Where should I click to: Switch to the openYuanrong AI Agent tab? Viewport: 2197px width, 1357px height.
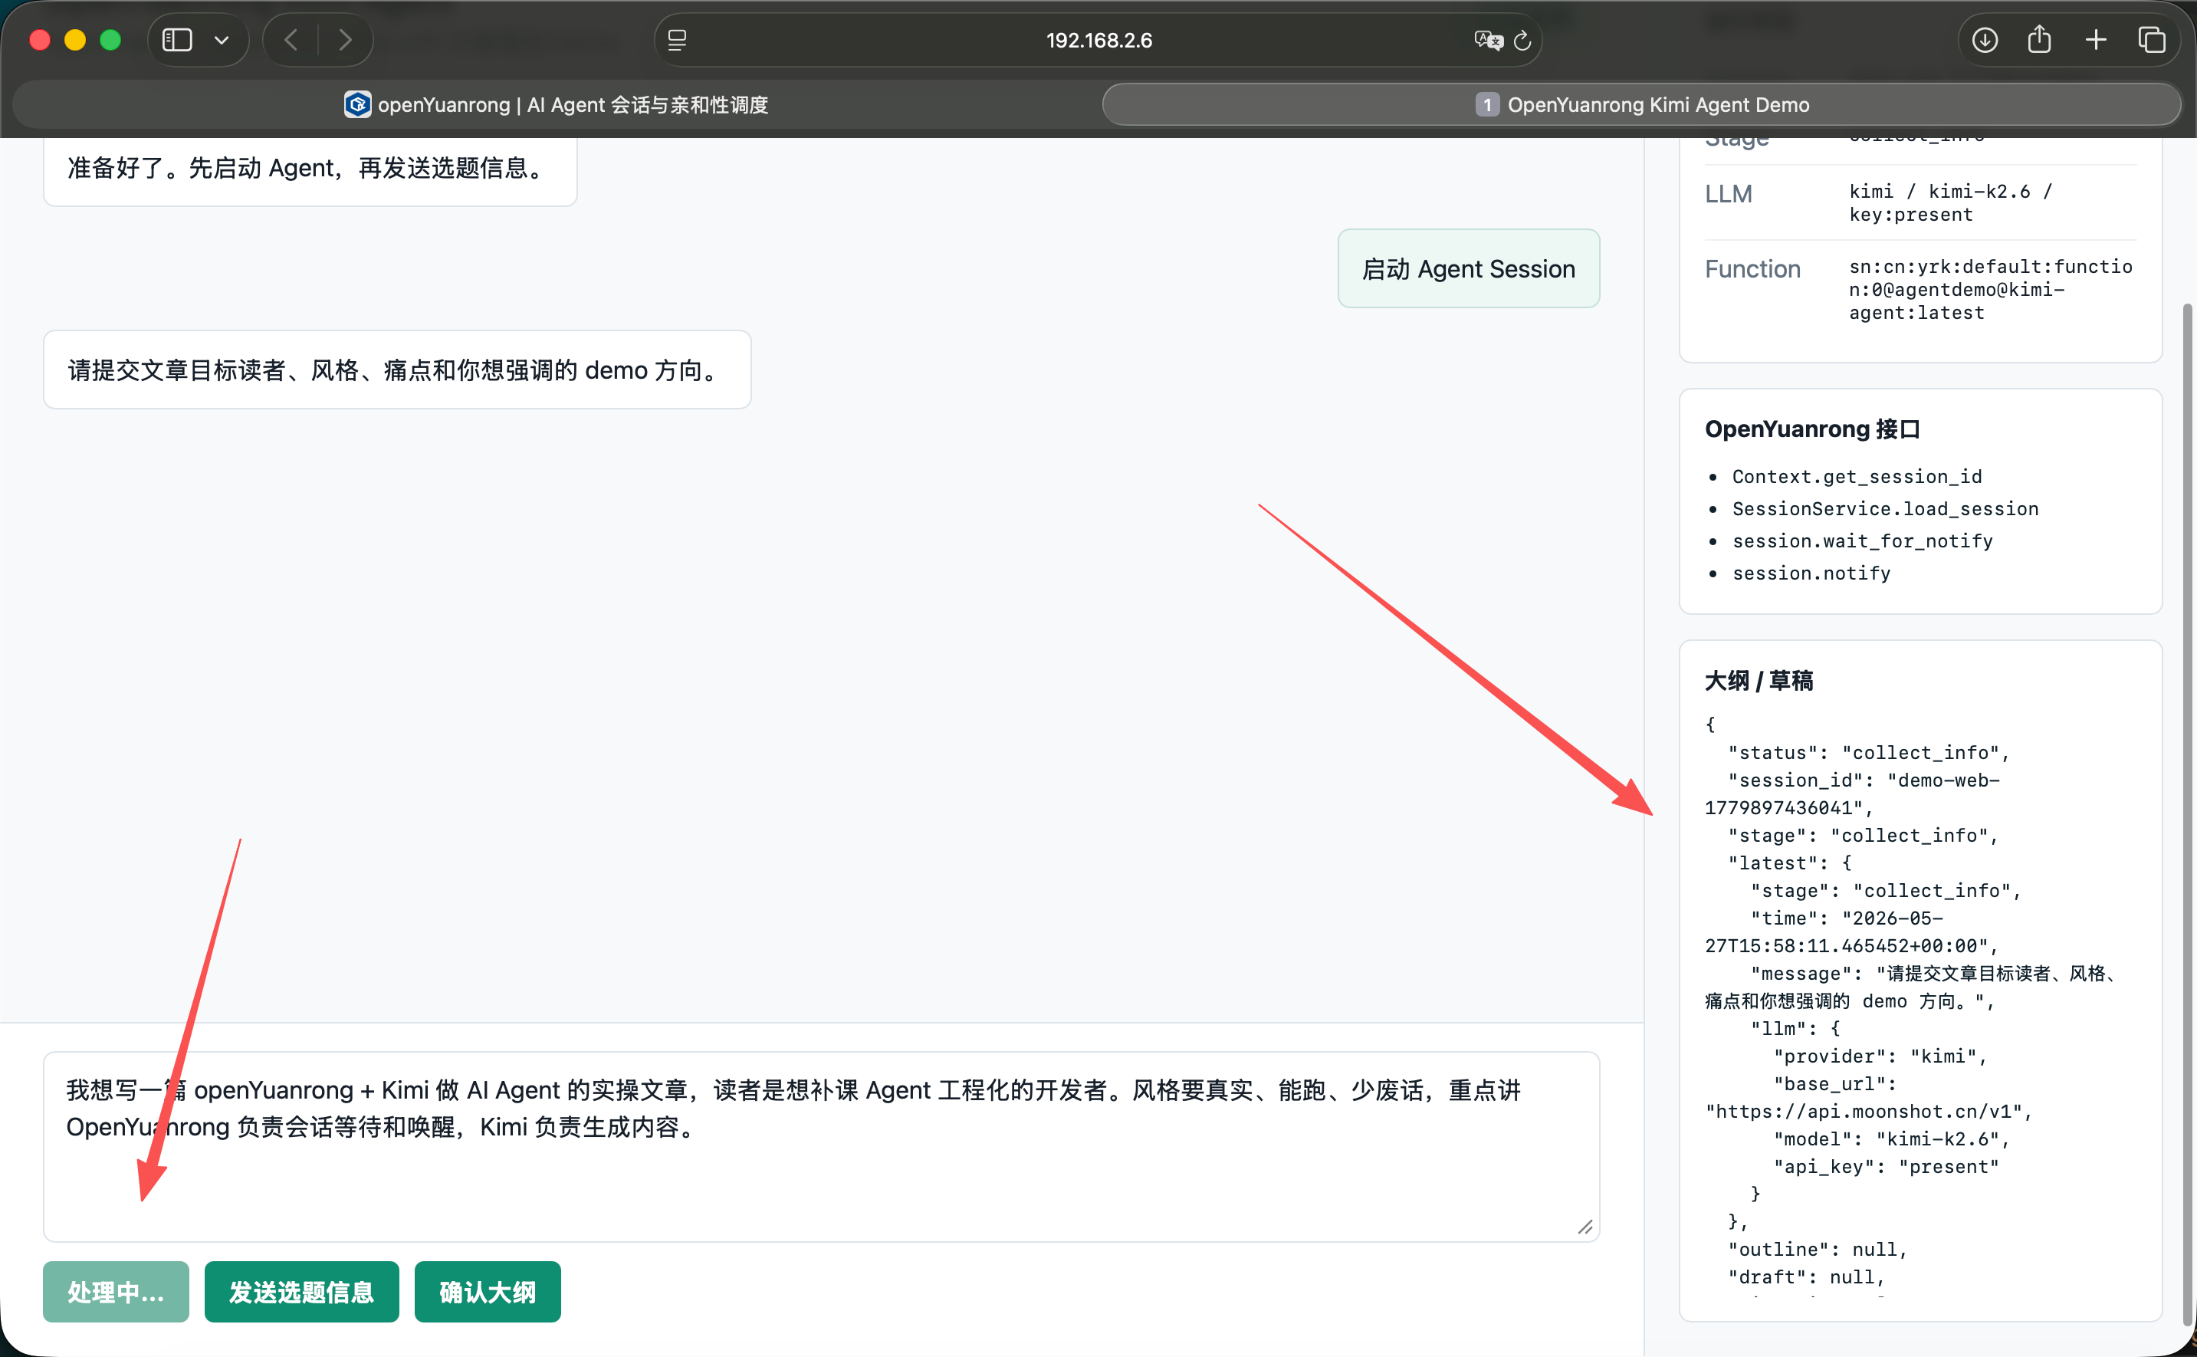click(557, 105)
